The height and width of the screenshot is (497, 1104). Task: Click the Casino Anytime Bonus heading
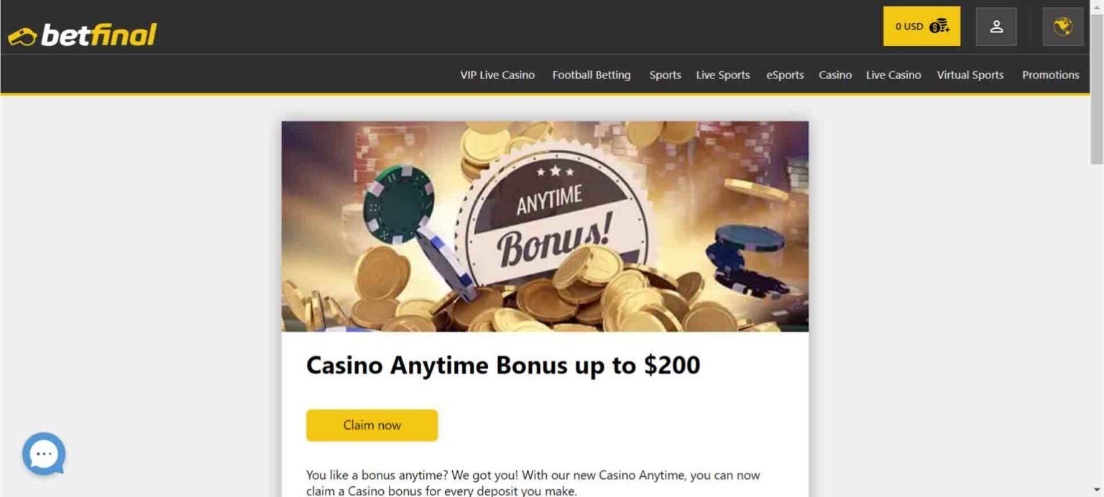tap(503, 365)
